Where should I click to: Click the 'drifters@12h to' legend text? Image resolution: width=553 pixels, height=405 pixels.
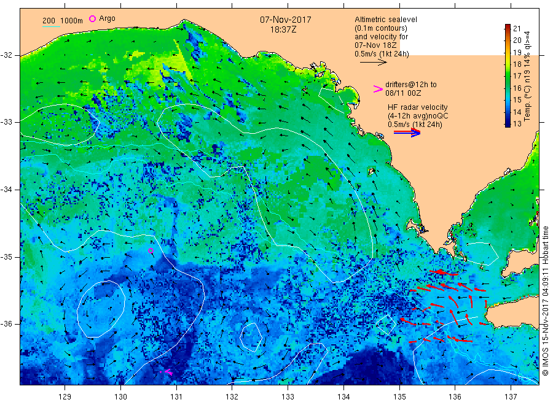tap(411, 85)
